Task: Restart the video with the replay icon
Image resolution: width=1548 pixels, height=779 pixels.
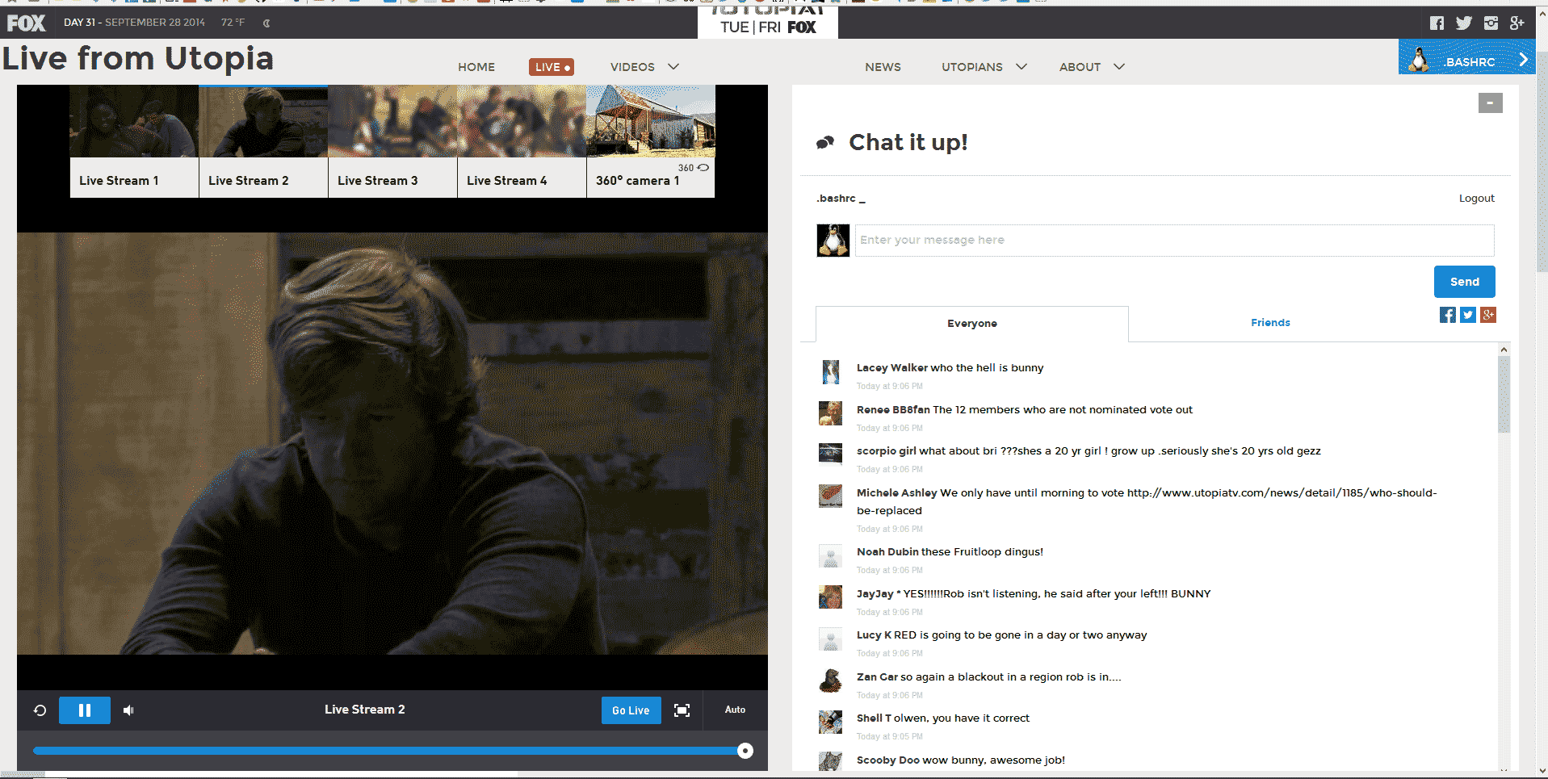Action: (x=40, y=710)
